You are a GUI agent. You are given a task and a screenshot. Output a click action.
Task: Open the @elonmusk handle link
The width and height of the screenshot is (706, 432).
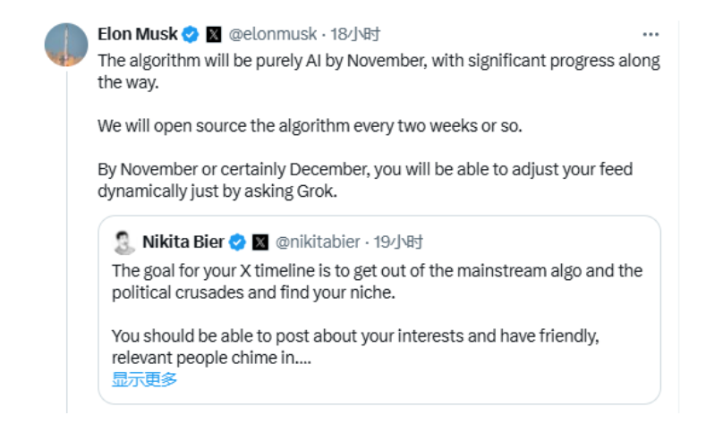pyautogui.click(x=273, y=35)
